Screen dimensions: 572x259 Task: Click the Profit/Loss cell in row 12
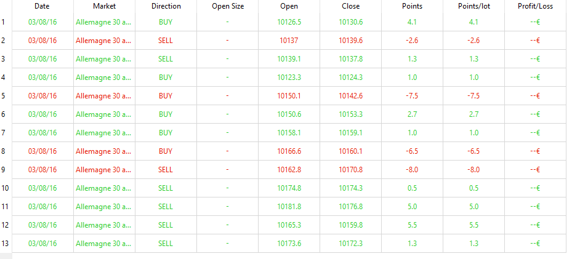coord(534,225)
